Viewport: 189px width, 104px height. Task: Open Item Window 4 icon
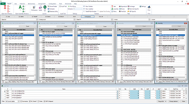[x=8, y=11]
